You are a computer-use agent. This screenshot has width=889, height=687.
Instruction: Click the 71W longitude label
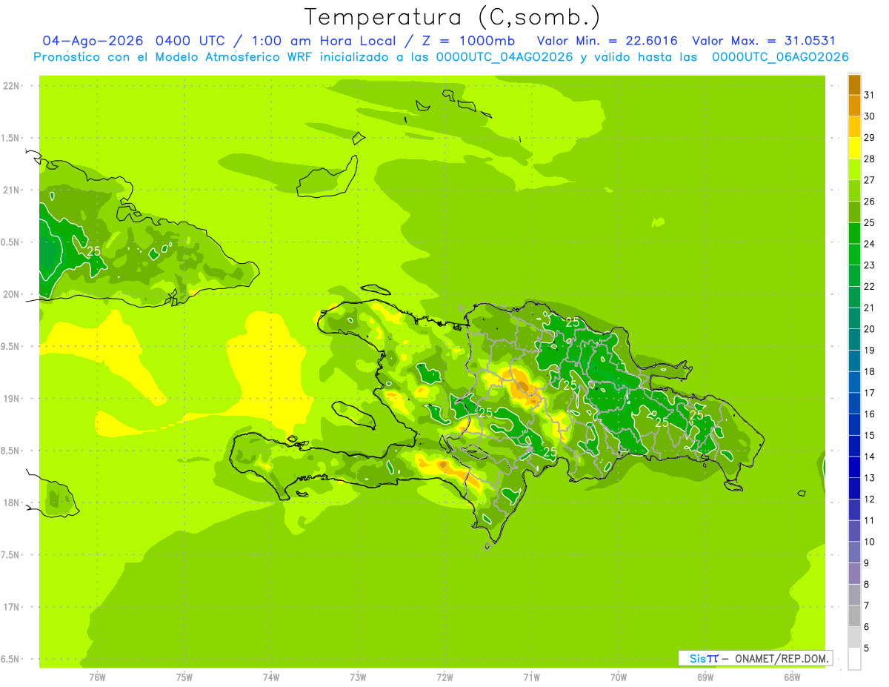click(x=531, y=677)
